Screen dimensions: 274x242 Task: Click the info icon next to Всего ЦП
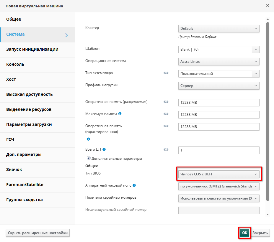[x=104, y=149]
